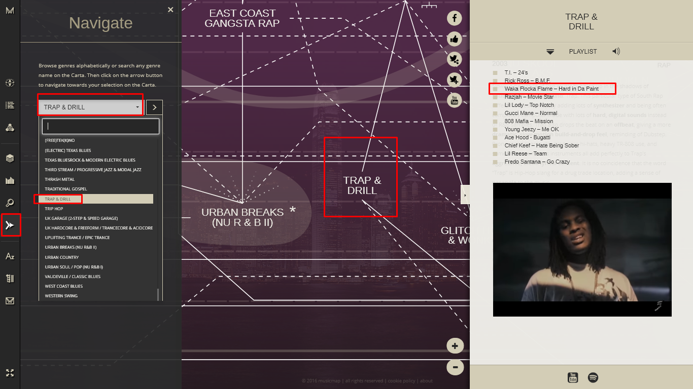Viewport: 693px width, 389px height.
Task: Click the thumbs-up like icon
Action: coord(454,39)
